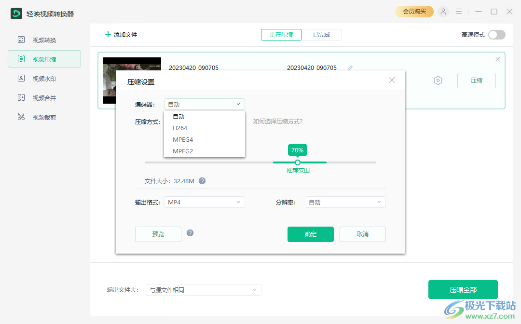Viewport: 521px width, 324px height.
Task: Open the user account icon at top right
Action: click(x=443, y=11)
